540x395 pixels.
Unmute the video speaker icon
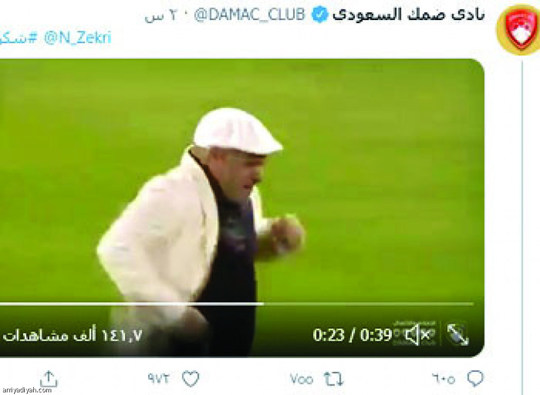(417, 334)
